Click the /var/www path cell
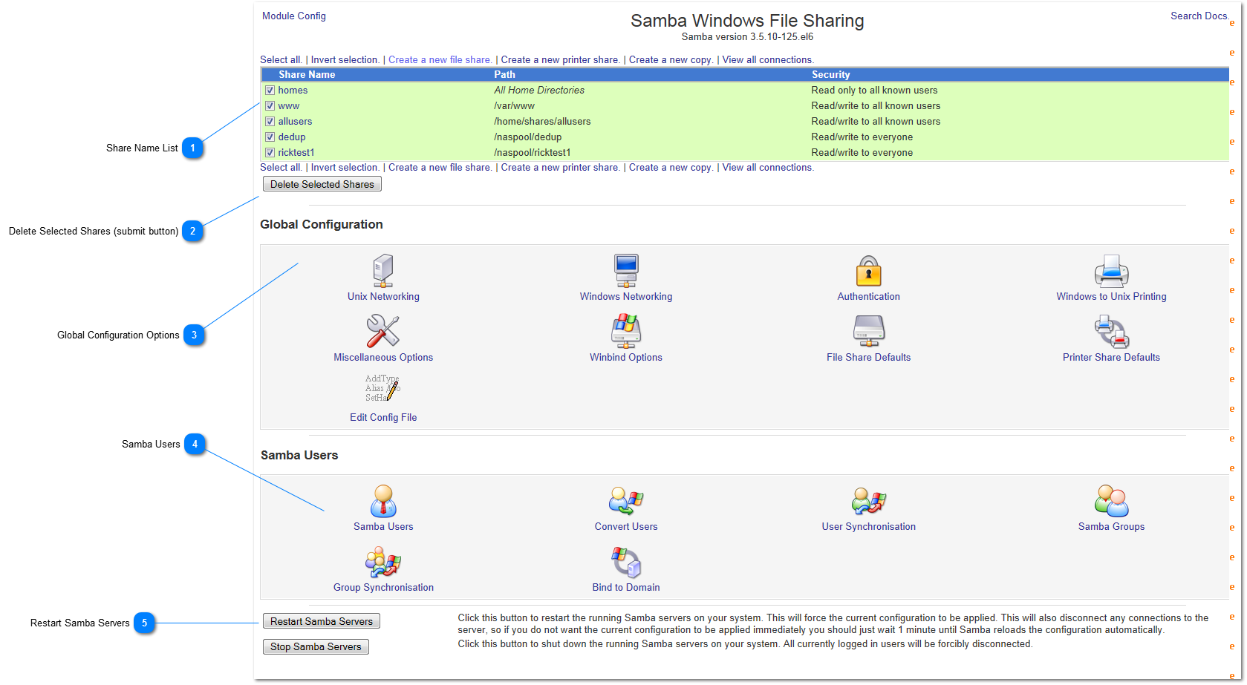Image resolution: width=1247 pixels, height=685 pixels. tap(514, 105)
